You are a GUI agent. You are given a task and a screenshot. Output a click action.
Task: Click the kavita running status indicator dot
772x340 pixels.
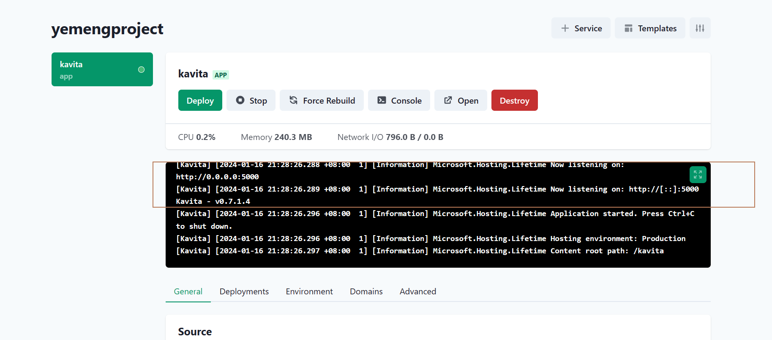coord(141,70)
